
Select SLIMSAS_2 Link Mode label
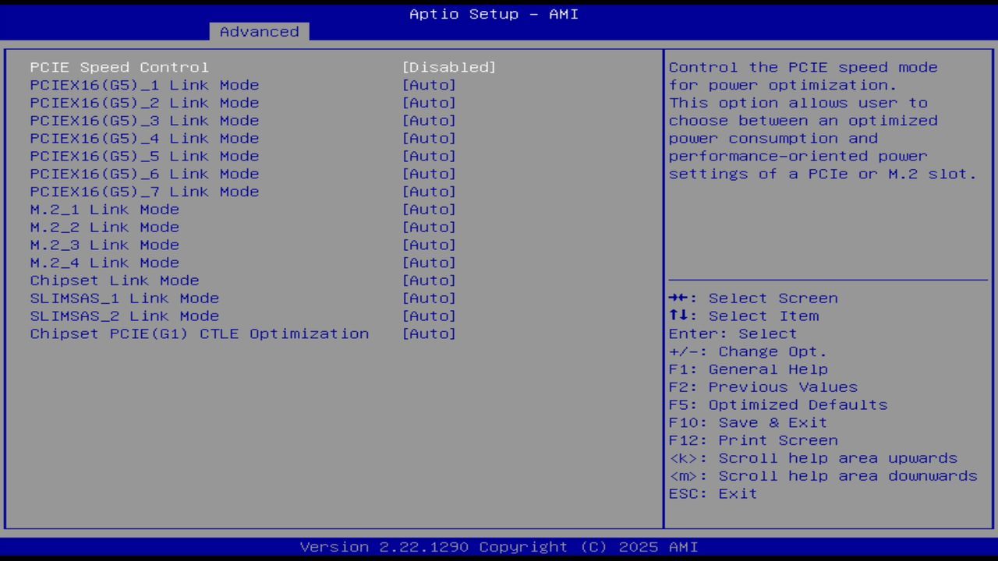(x=125, y=316)
